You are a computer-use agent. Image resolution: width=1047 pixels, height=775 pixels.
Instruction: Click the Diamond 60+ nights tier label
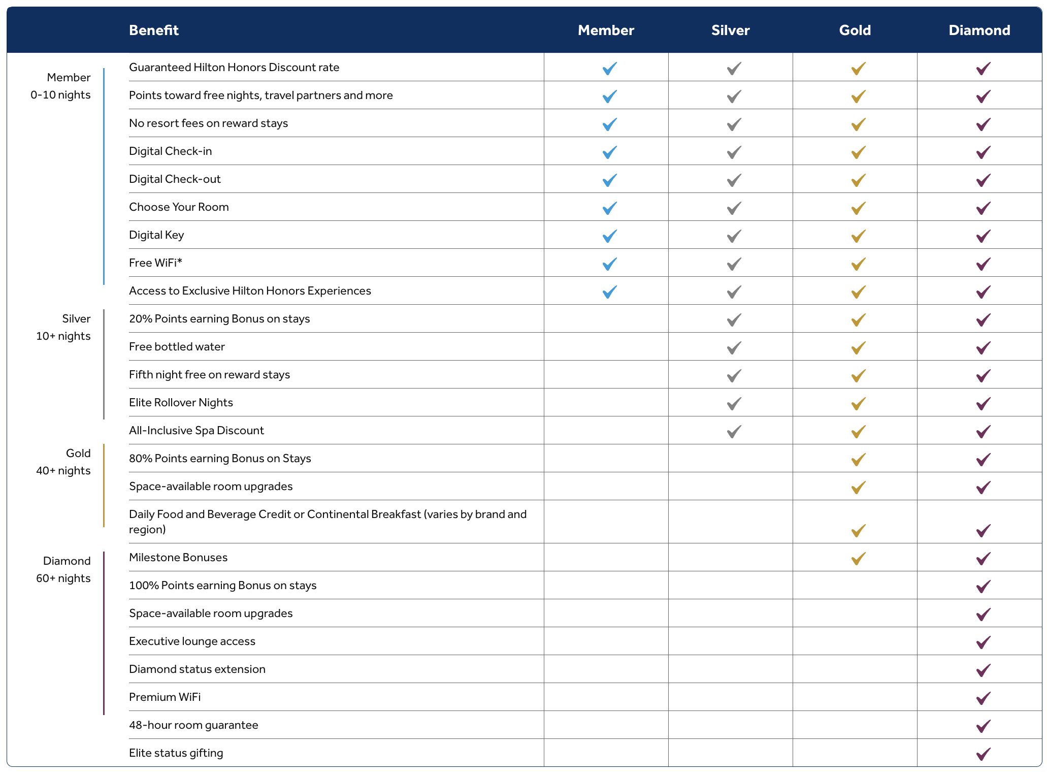63,569
